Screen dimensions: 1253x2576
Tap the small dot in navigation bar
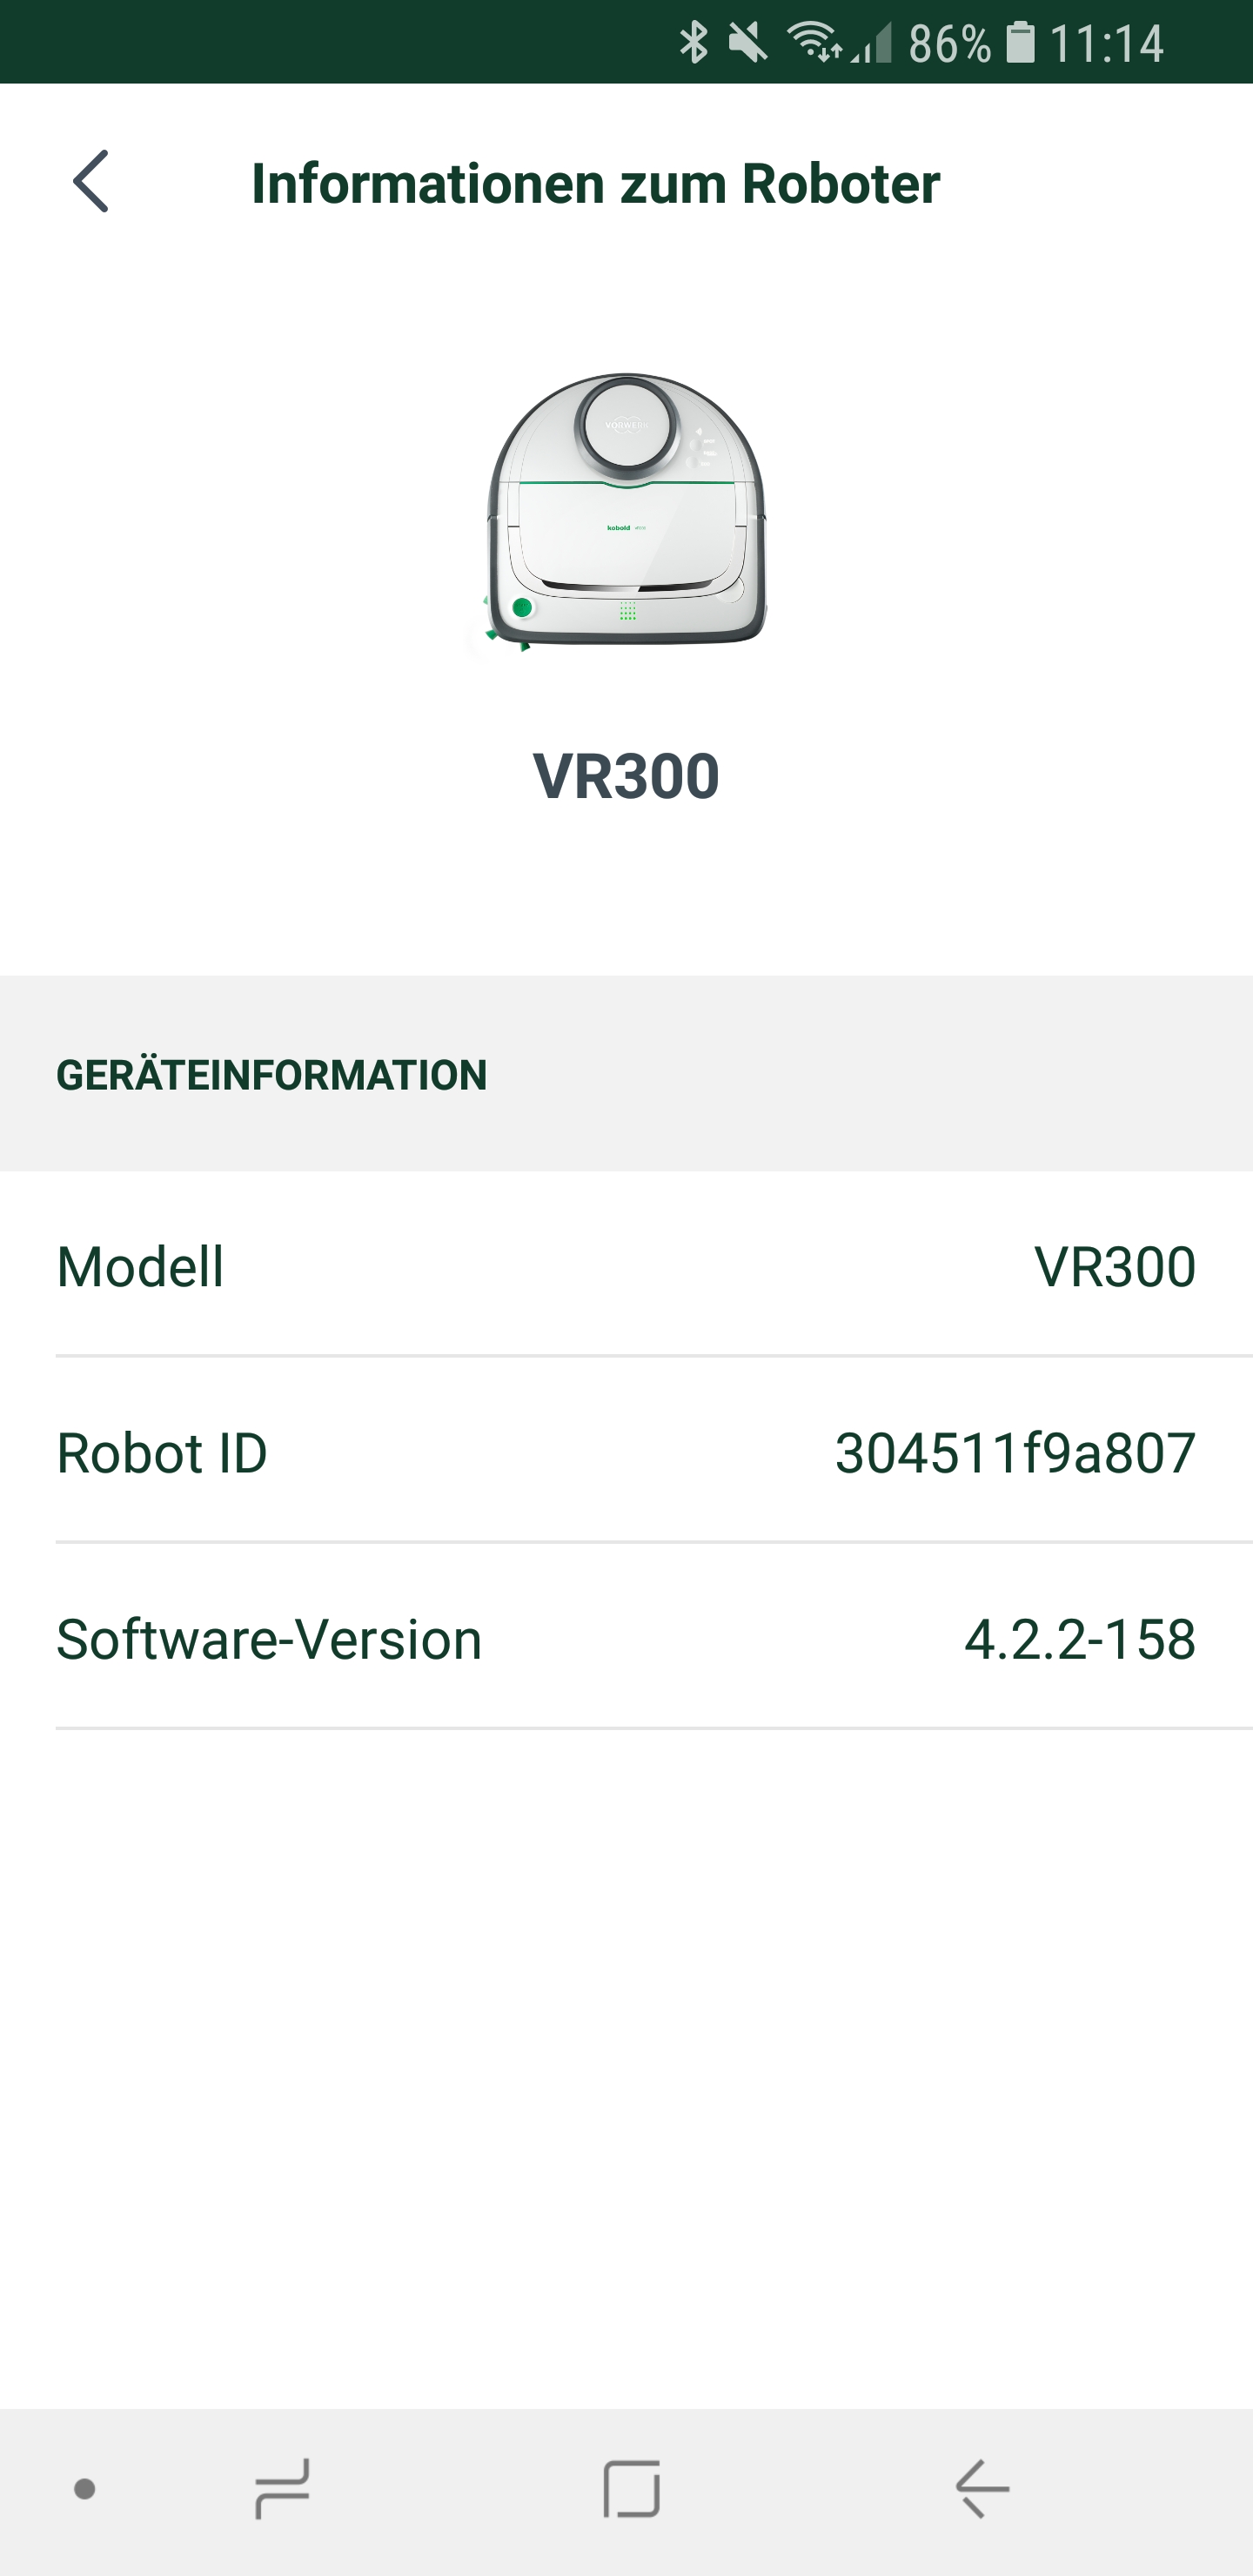coord(85,2489)
